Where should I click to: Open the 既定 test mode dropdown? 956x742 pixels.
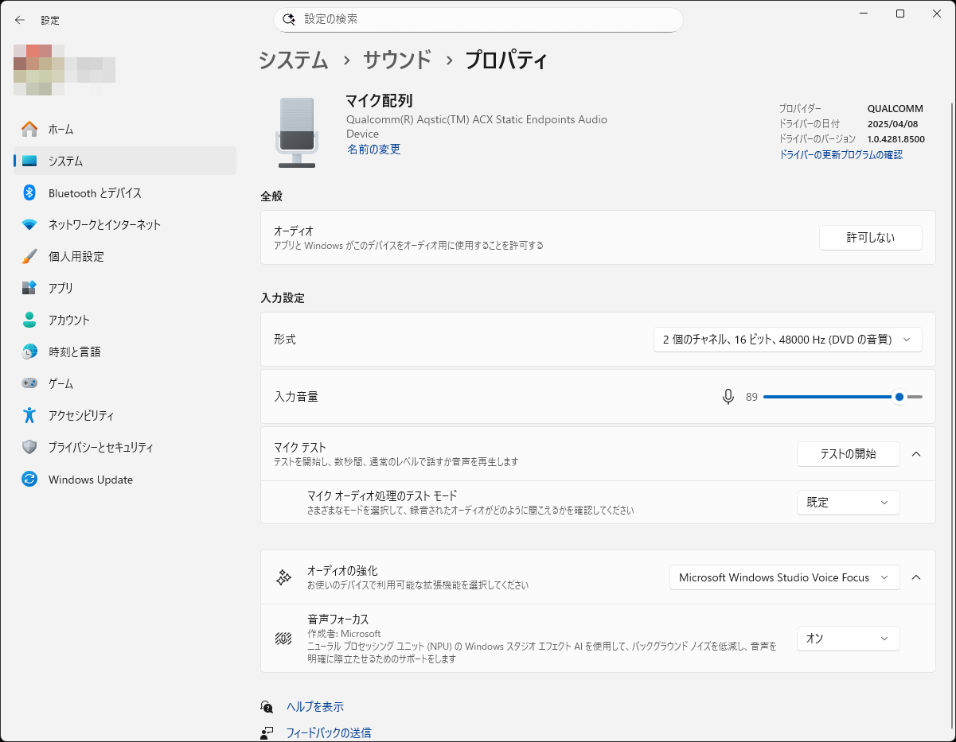click(848, 503)
